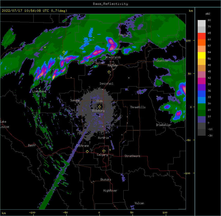Select the Calgary label
This screenshot has width=221, height=216.
(x=102, y=155)
